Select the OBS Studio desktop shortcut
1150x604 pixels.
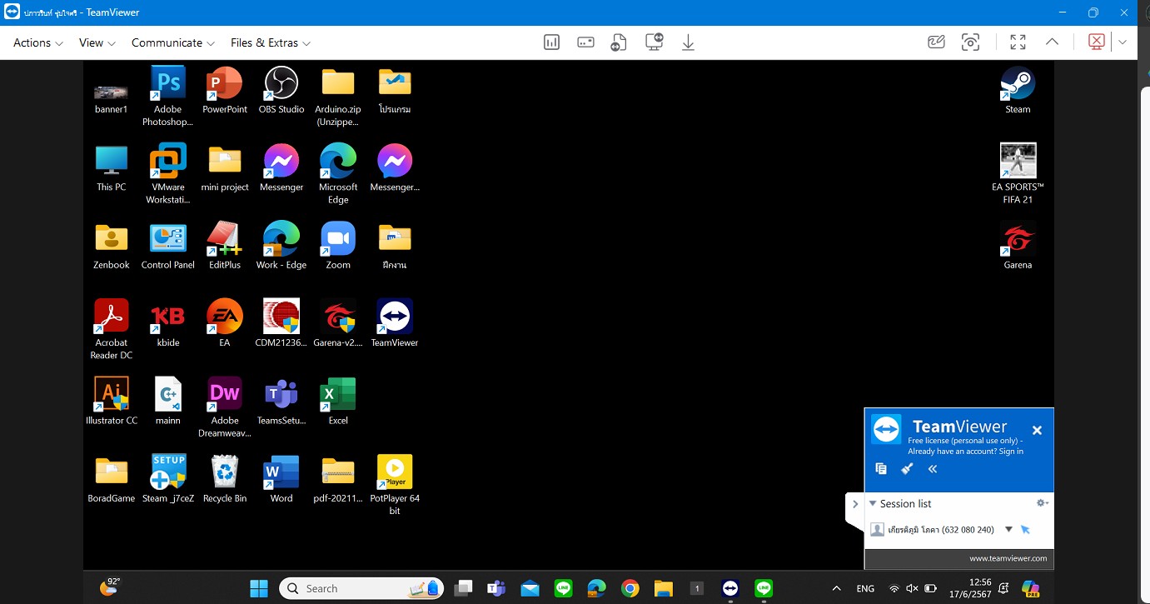[x=281, y=91]
